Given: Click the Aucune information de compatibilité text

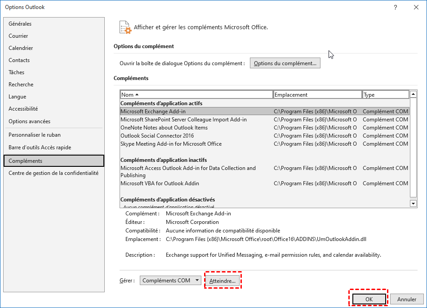Looking at the screenshot, I should click(223, 231).
